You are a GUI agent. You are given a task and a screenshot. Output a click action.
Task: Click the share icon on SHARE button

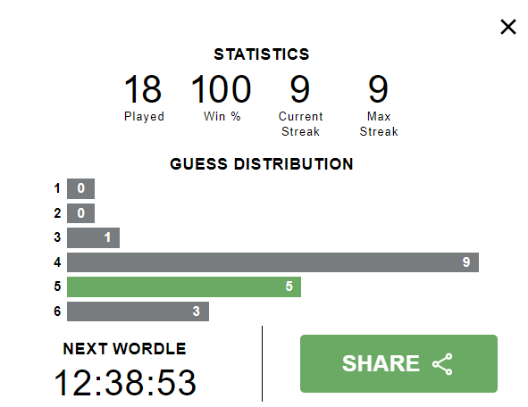point(442,364)
